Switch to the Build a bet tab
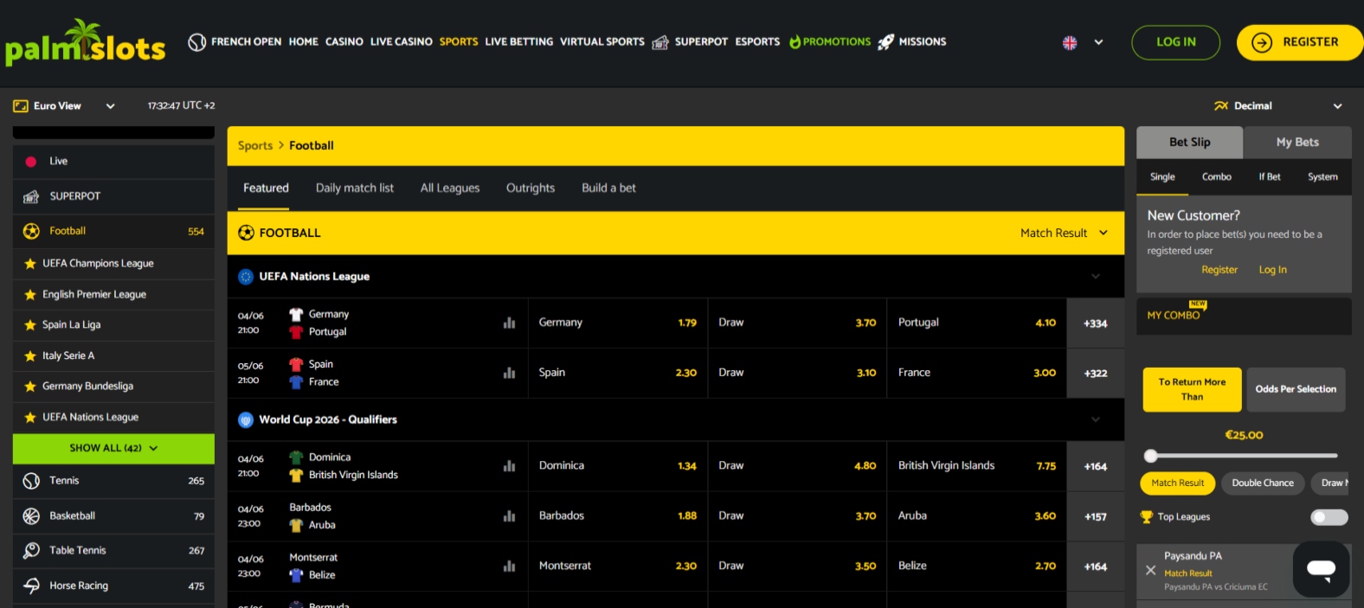The width and height of the screenshot is (1364, 608). click(608, 188)
